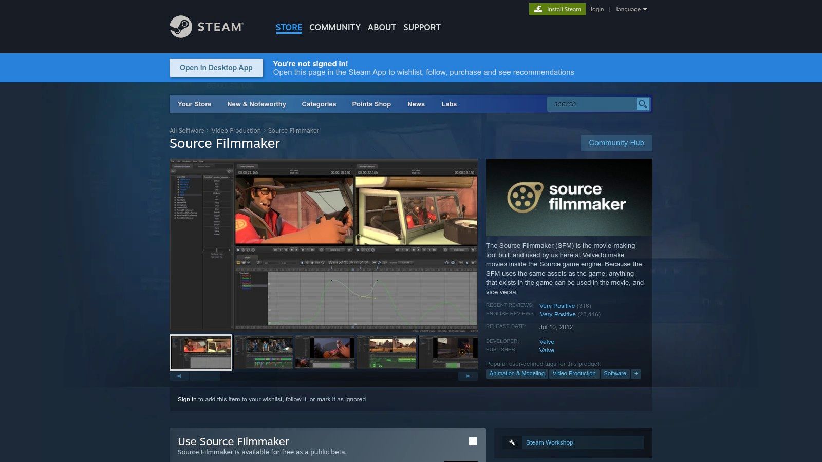Click the Windows platform icon

pos(473,441)
